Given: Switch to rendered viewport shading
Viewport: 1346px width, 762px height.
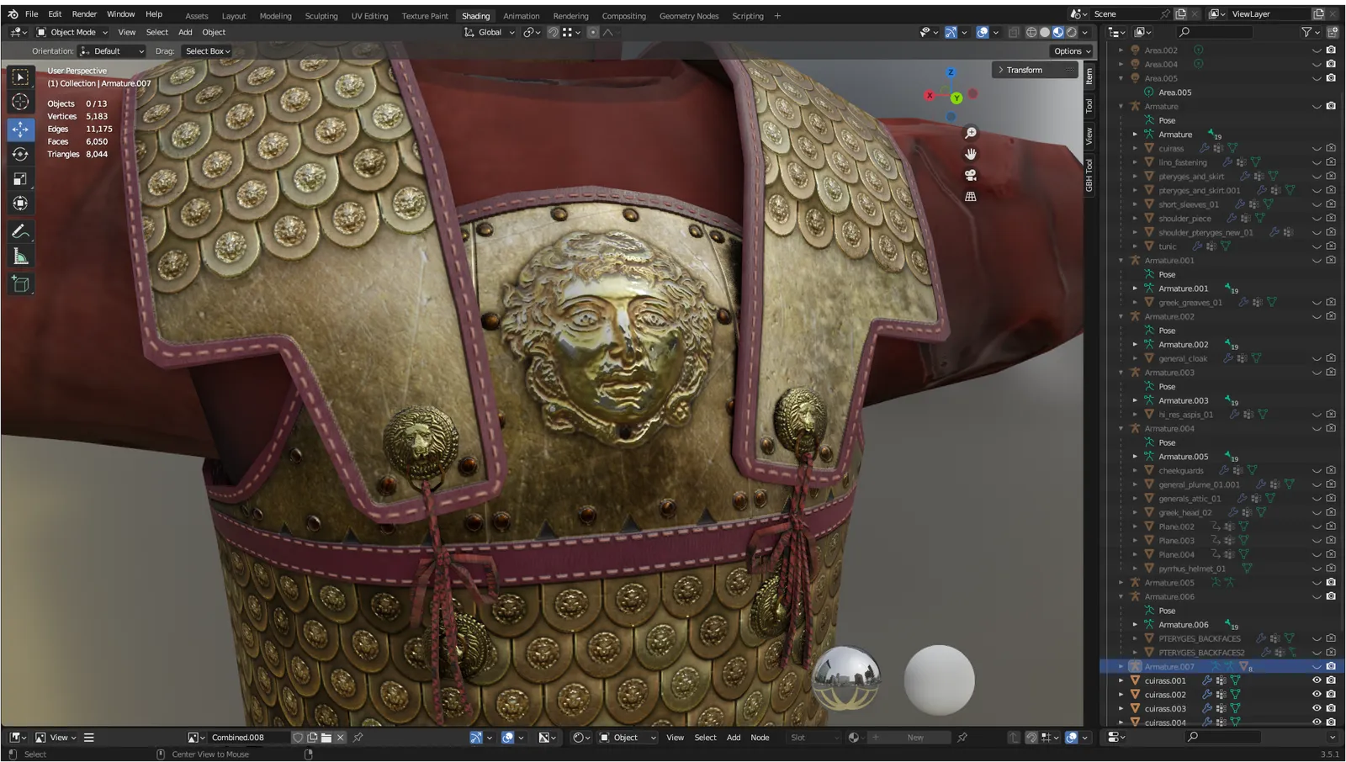Looking at the screenshot, I should coord(1072,32).
